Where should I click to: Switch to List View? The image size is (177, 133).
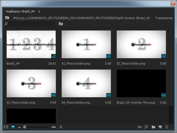[6, 127]
